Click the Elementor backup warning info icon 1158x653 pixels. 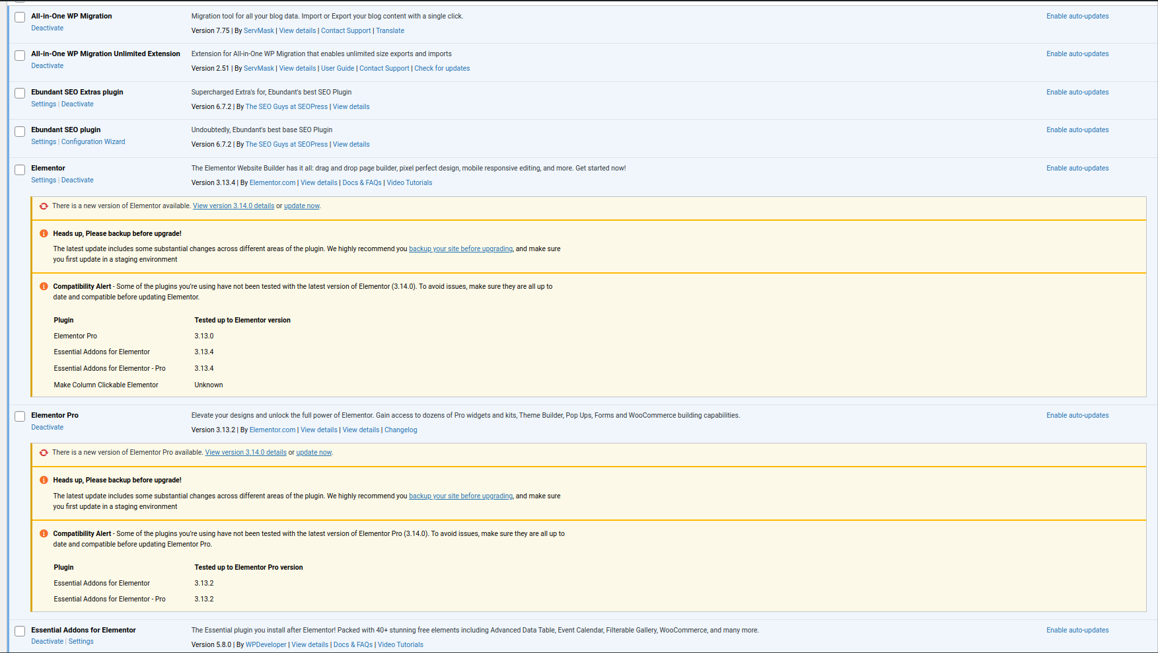coord(44,233)
